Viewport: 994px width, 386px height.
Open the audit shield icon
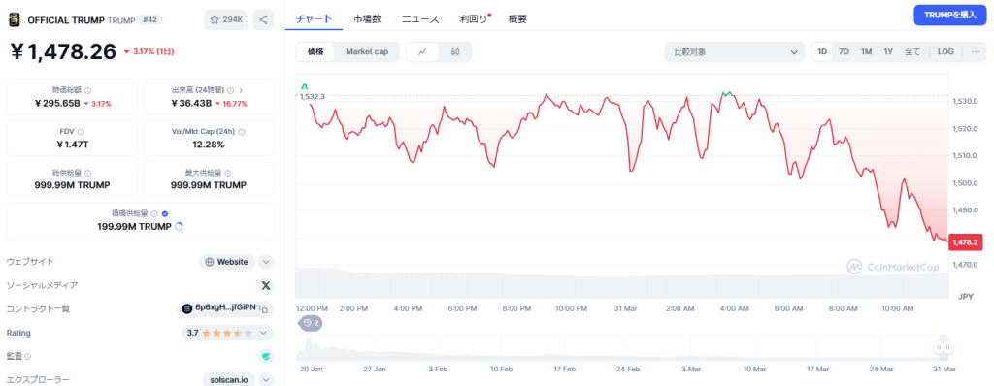[x=266, y=356]
